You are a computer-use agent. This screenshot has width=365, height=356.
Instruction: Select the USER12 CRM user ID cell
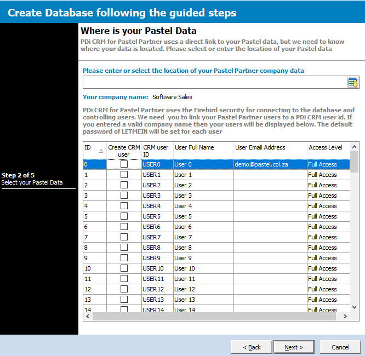[157, 289]
